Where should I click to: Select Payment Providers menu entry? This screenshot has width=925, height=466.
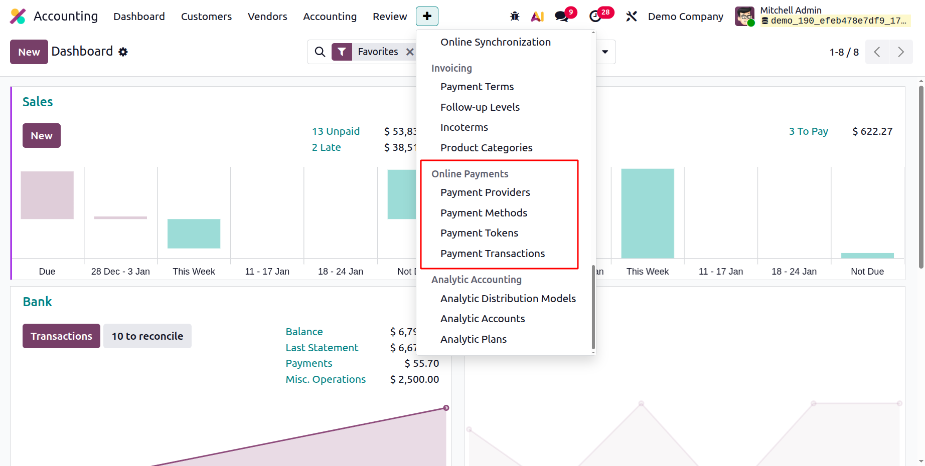(485, 192)
